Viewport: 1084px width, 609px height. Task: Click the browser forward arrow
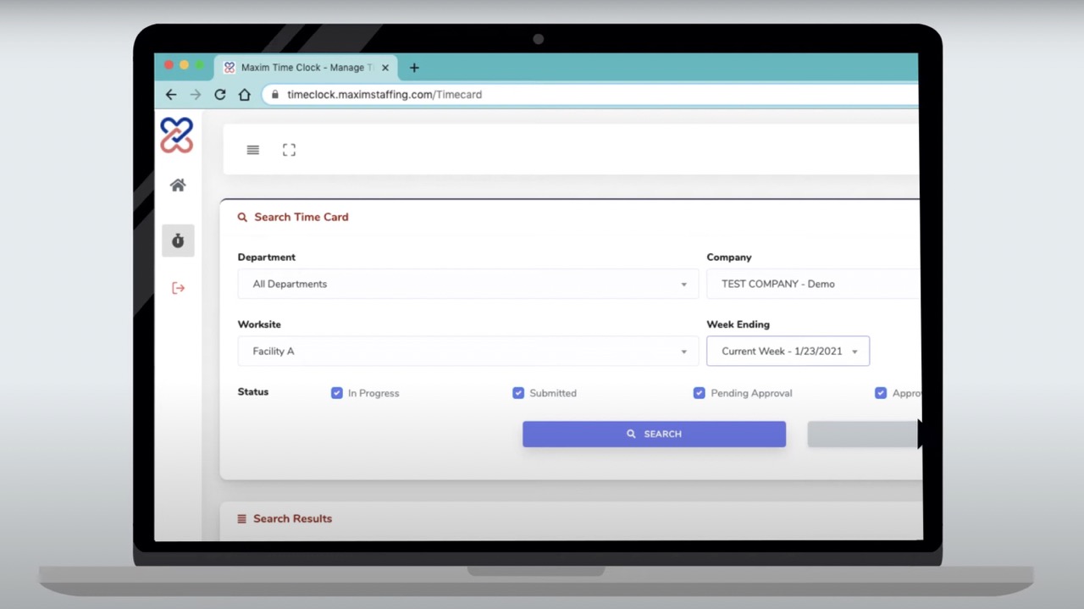pyautogui.click(x=196, y=95)
